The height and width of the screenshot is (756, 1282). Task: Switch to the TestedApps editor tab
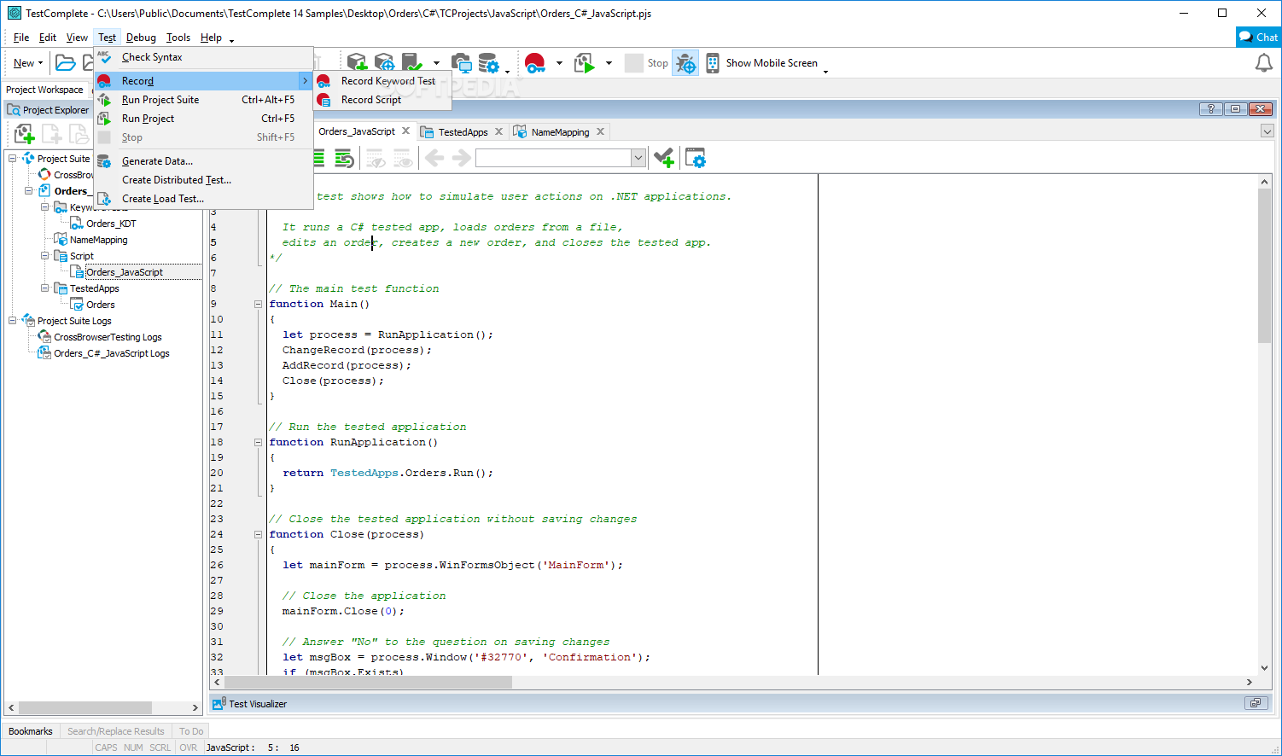click(x=463, y=132)
